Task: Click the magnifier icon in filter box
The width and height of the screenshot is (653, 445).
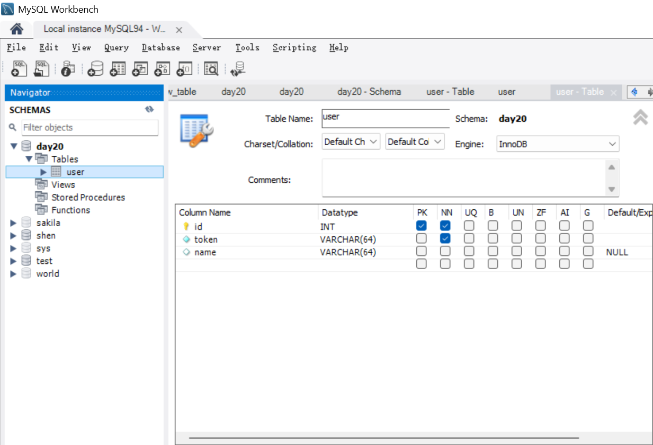Action: click(x=13, y=128)
